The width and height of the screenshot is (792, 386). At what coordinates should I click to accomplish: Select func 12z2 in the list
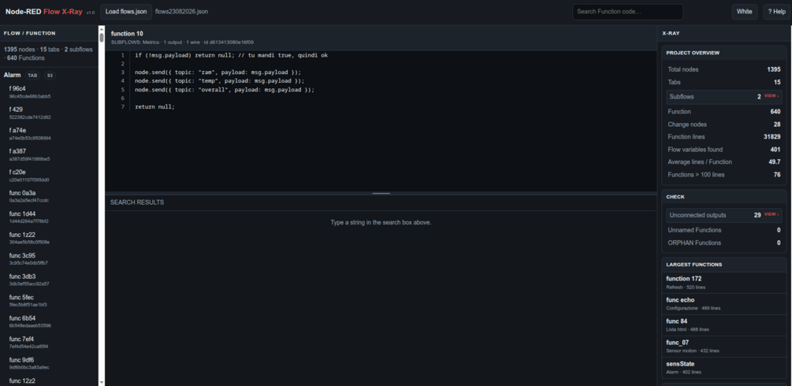[x=50, y=380]
